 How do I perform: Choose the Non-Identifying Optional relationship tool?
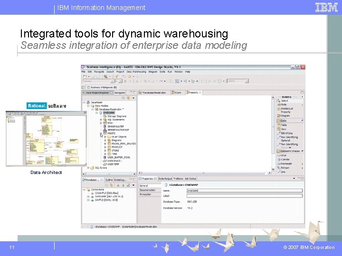click(289, 138)
